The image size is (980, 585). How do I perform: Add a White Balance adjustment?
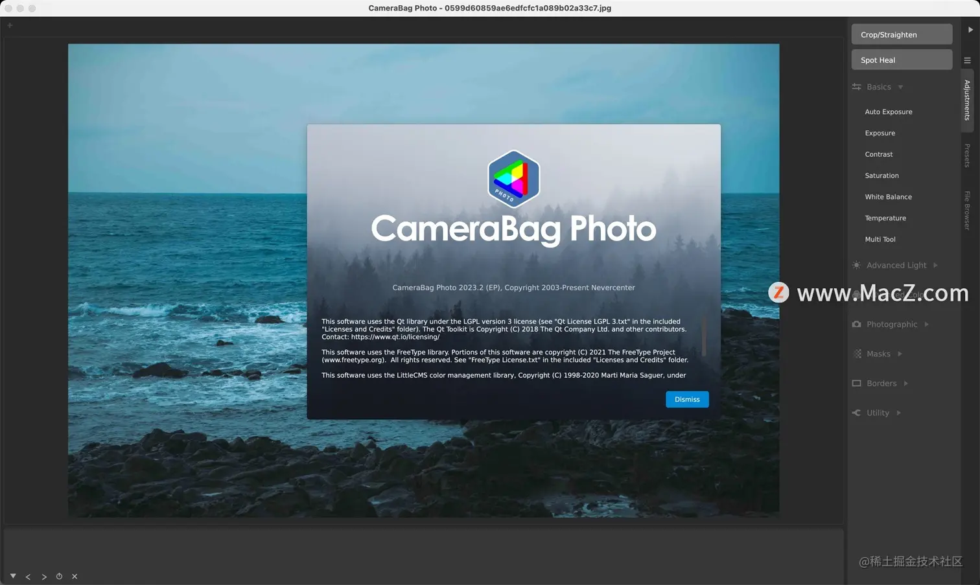pyautogui.click(x=888, y=197)
